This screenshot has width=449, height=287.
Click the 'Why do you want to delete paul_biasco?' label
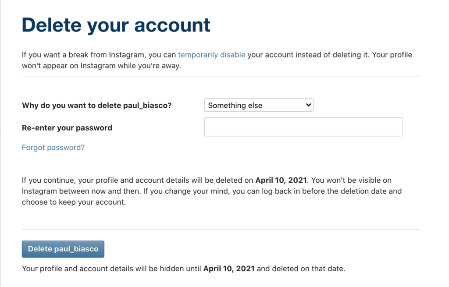pyautogui.click(x=97, y=105)
